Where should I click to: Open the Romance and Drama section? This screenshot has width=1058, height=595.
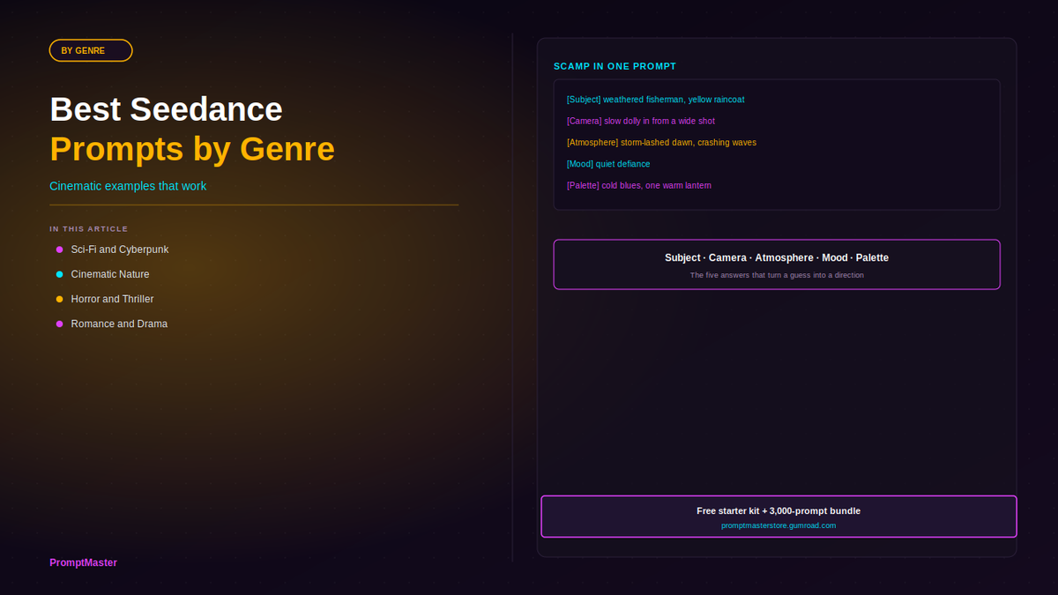click(x=119, y=324)
